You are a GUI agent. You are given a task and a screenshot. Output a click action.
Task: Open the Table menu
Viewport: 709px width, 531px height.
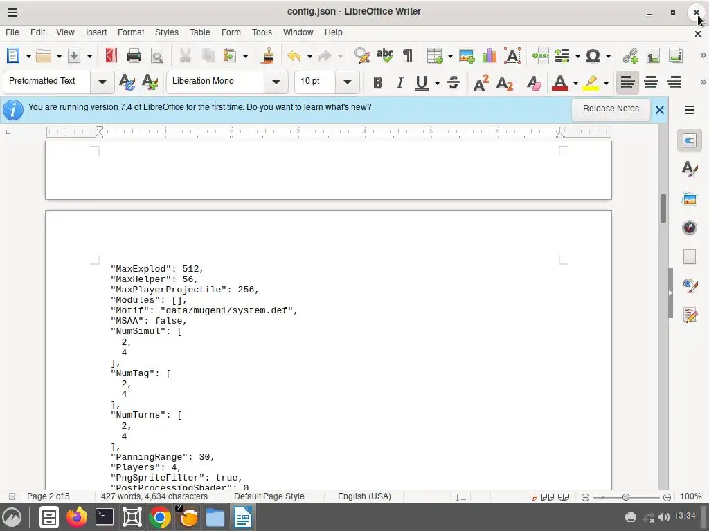click(x=199, y=32)
